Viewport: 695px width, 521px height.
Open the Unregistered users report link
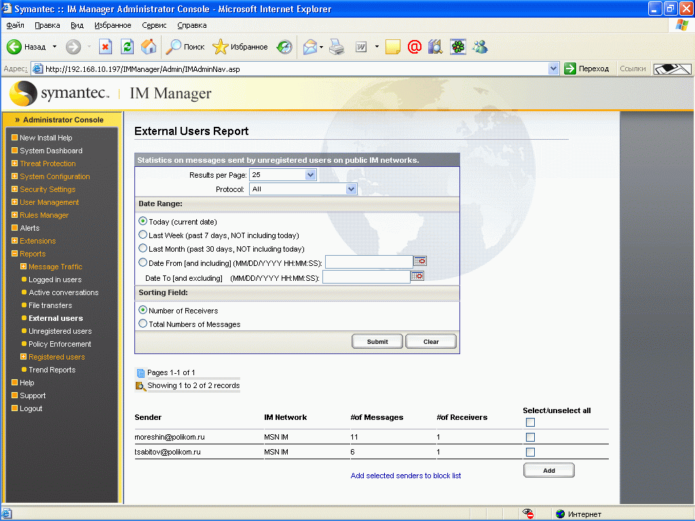coord(60,331)
